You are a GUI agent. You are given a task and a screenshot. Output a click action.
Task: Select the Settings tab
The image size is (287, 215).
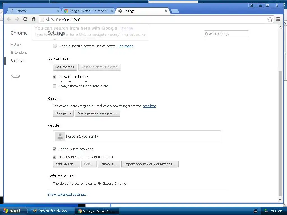142,11
